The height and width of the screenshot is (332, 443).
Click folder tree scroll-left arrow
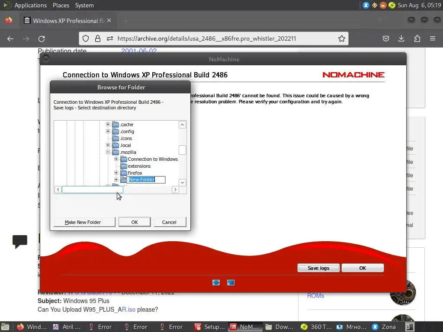click(58, 189)
